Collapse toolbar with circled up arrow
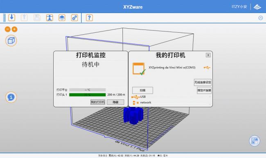 pyautogui.click(x=261, y=18)
